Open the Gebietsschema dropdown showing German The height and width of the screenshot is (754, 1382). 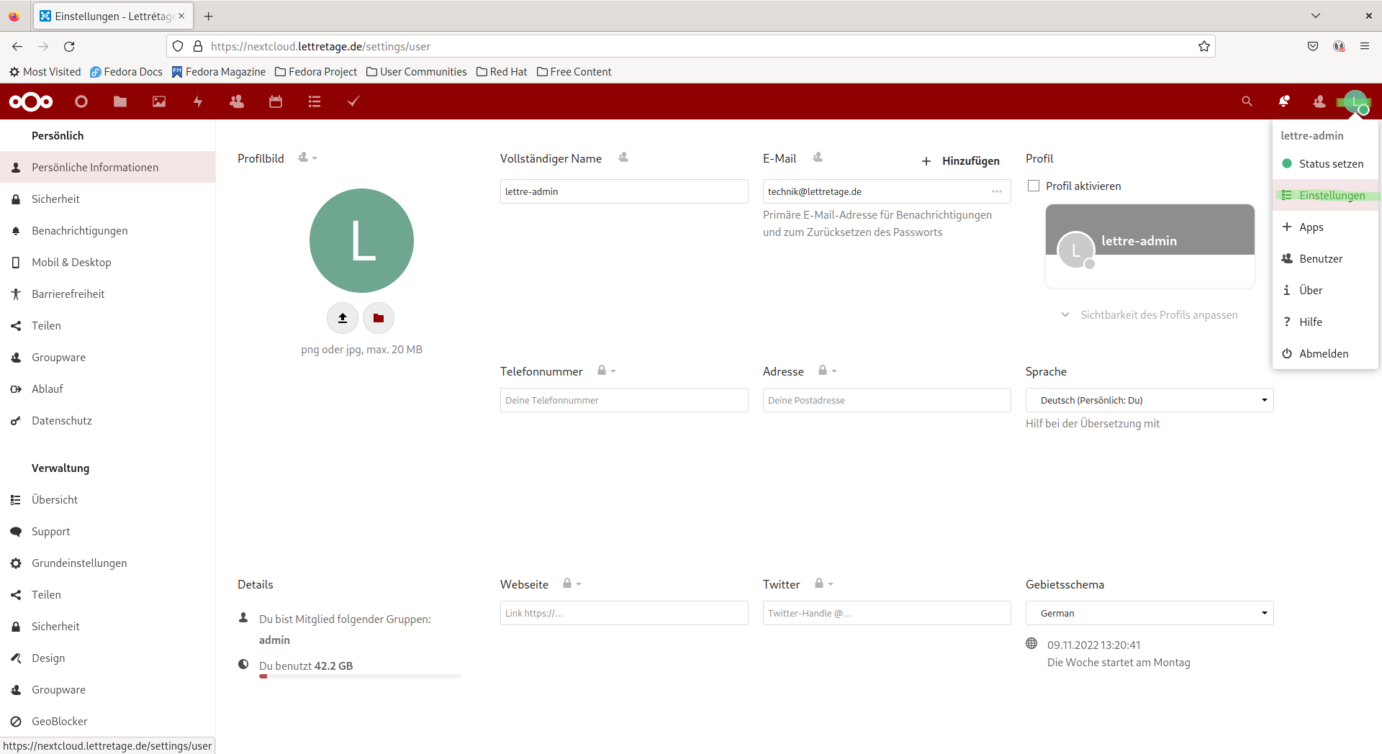pyautogui.click(x=1149, y=612)
